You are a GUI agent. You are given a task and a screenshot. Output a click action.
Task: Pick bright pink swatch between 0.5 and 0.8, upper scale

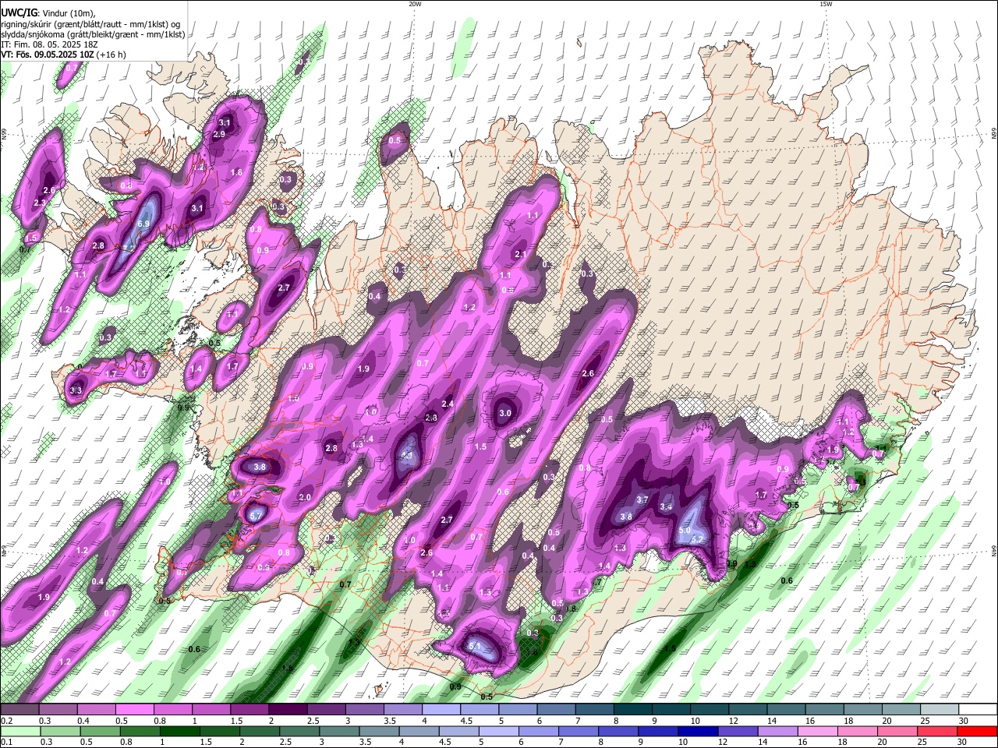[x=134, y=710]
